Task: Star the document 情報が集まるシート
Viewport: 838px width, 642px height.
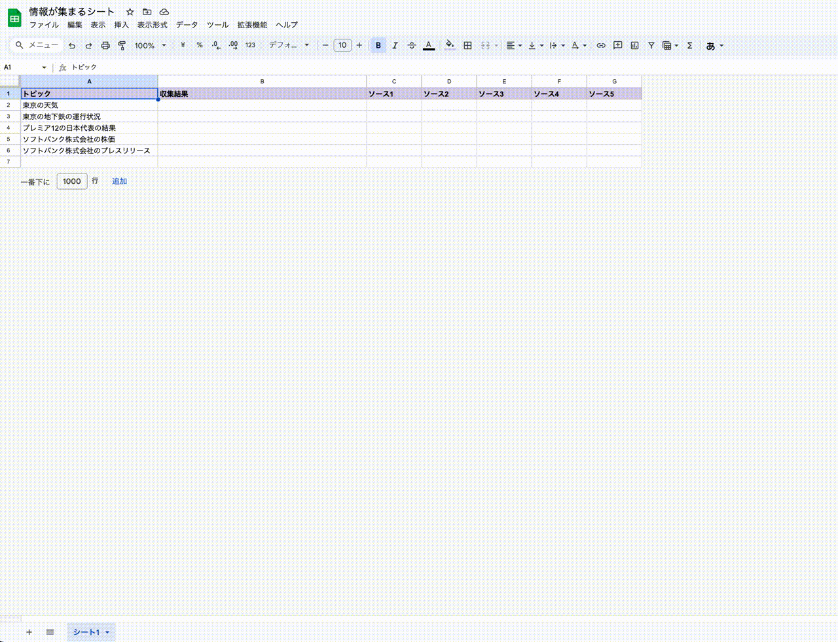Action: pos(130,12)
